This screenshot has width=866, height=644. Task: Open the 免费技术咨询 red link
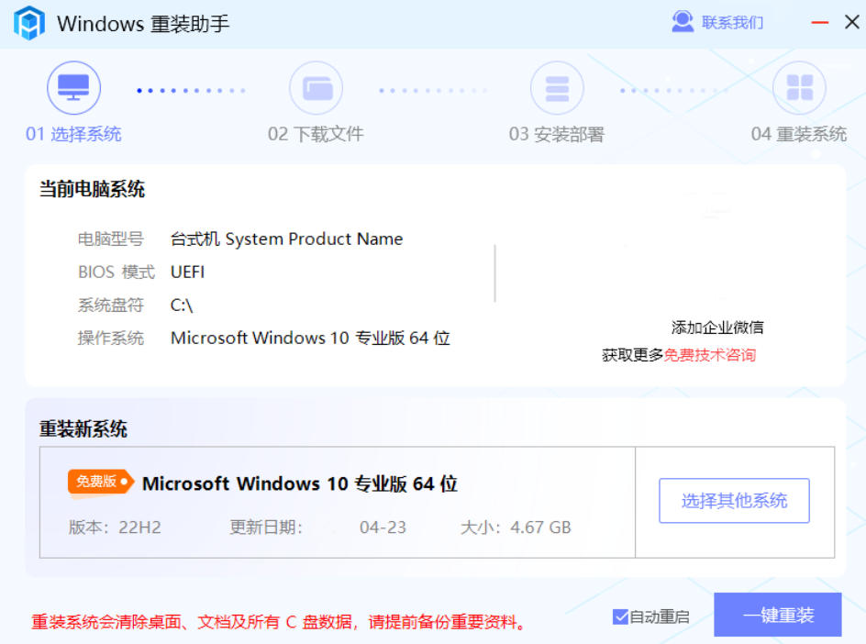pyautogui.click(x=710, y=355)
